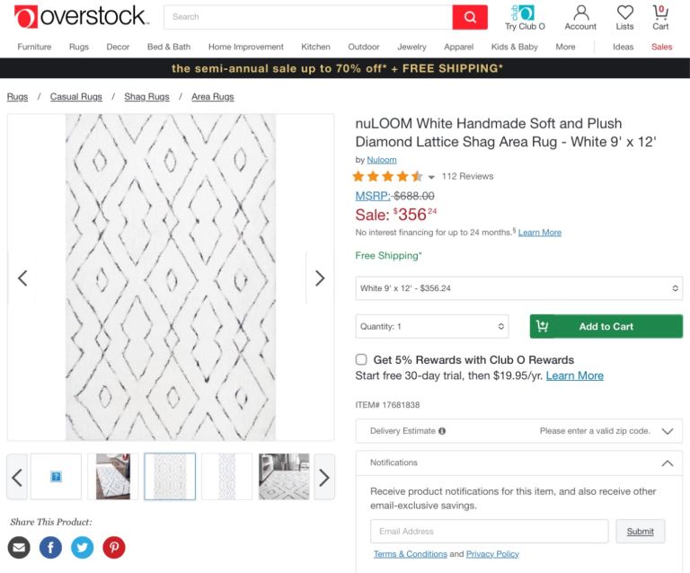Viewport: 690px width, 573px height.
Task: Click the Add to Cart button
Action: click(606, 327)
